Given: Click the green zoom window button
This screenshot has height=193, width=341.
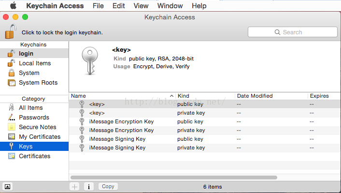Looking at the screenshot, I should click(25, 17).
